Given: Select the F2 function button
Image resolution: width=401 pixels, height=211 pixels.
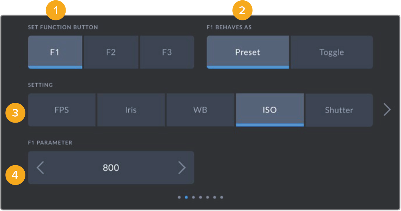Looking at the screenshot, I should (111, 52).
